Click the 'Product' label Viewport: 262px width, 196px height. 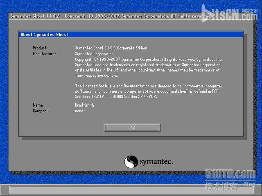pos(40,48)
